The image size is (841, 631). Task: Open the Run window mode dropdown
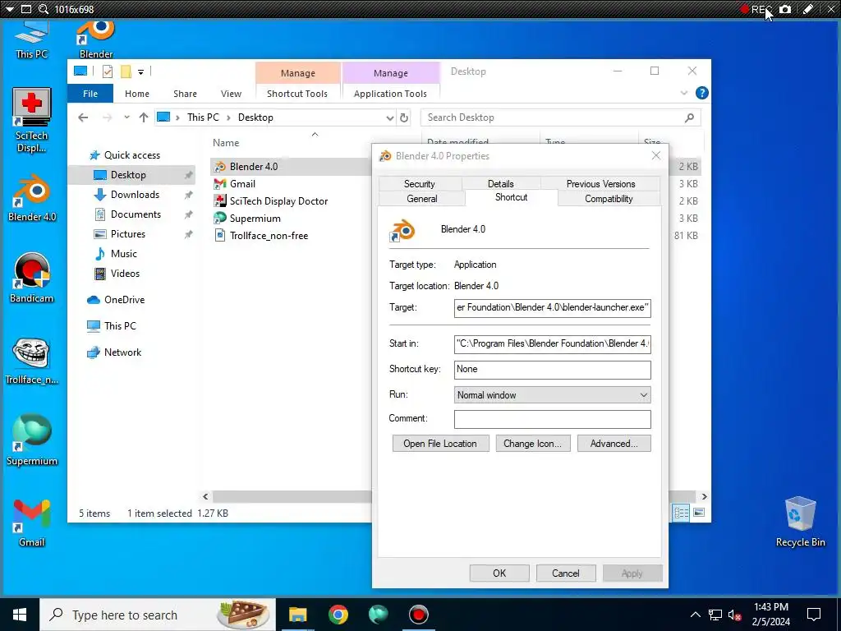click(552, 395)
